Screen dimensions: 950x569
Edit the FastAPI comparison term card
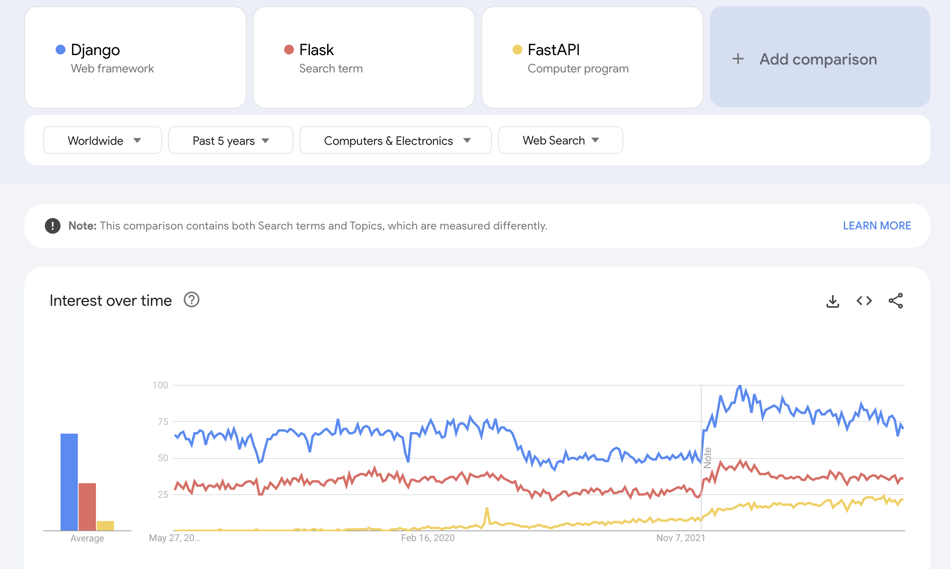[592, 57]
